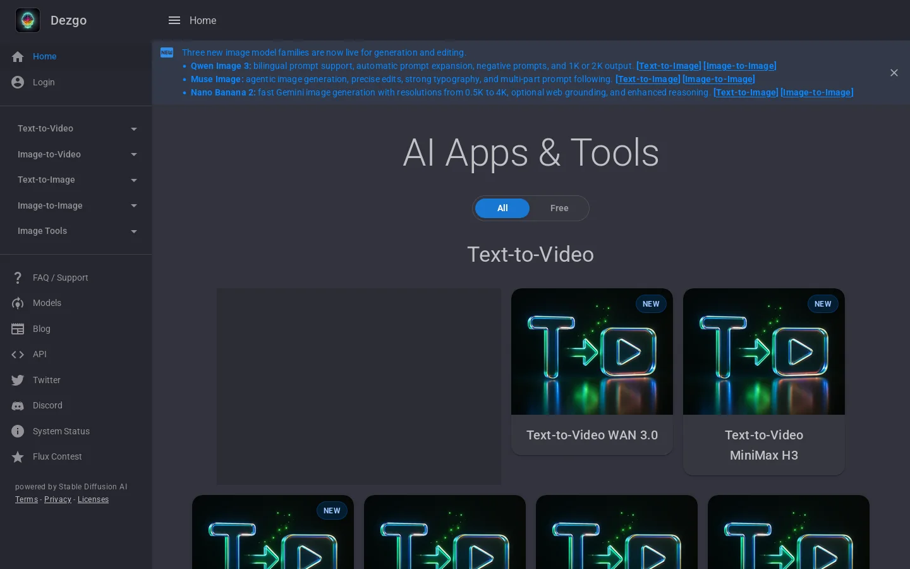
Task: Click the Text-to-Video MiniMax H3 title
Action: point(764,445)
